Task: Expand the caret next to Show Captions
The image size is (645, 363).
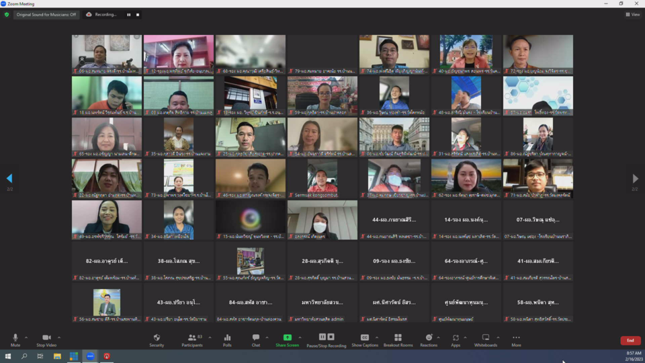Action: [376, 337]
